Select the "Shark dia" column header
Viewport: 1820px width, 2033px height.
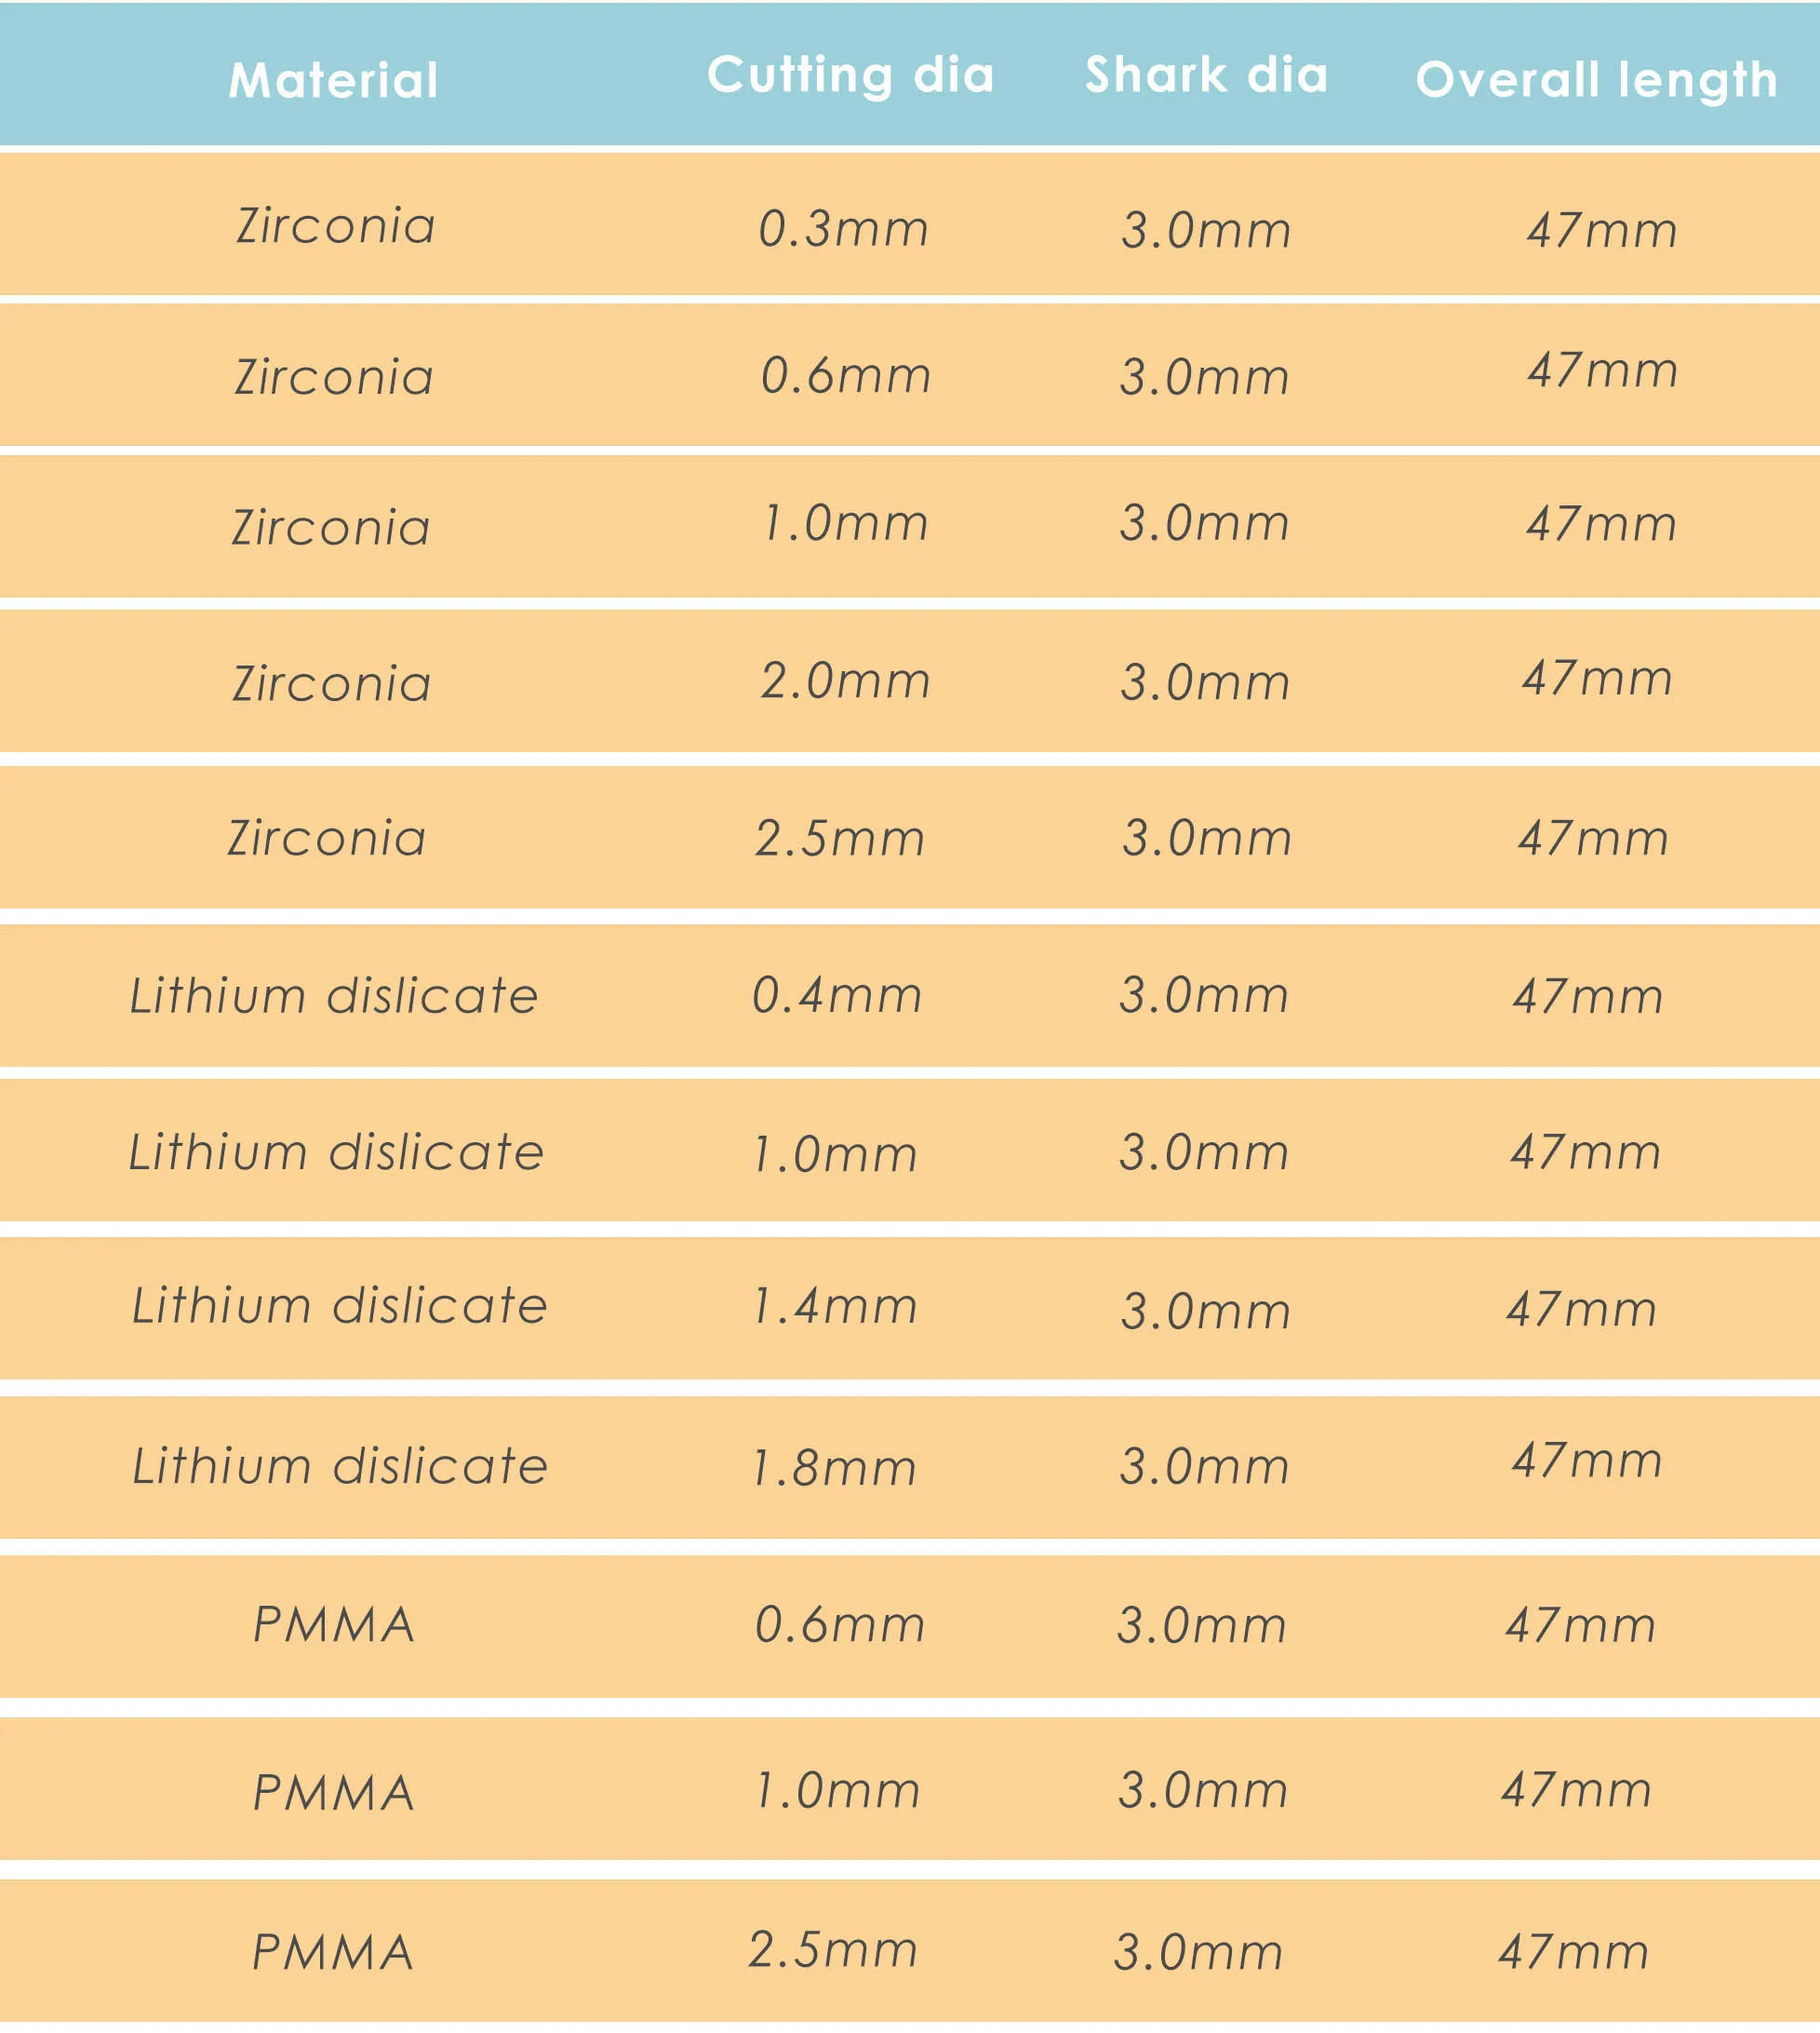tap(1206, 76)
